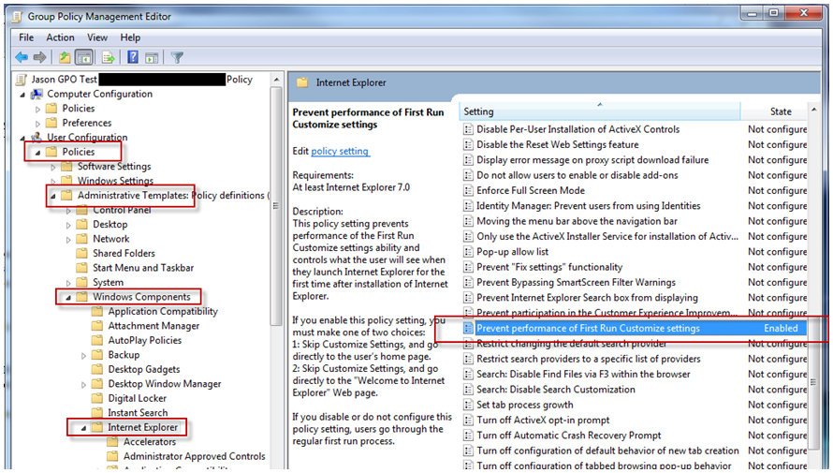
Task: Expand the Desktop Window Manager node
Action: tap(84, 384)
